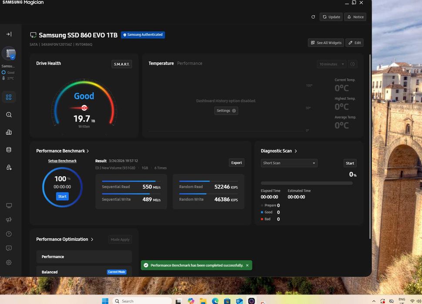Dismiss the benchmark completed notification

(247, 265)
